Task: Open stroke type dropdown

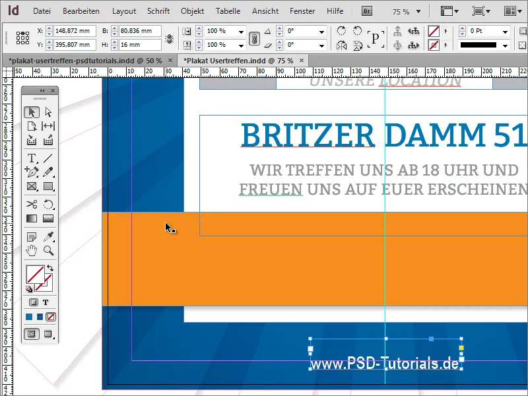Action: point(505,45)
